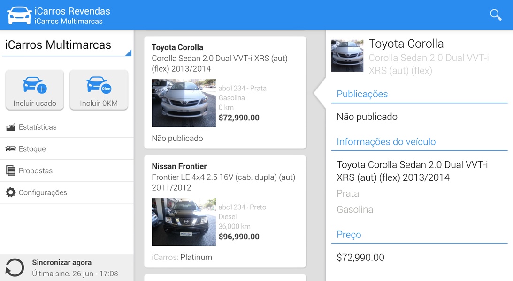513x281 pixels.
Task: Open the Propostas menu item
Action: (67, 170)
